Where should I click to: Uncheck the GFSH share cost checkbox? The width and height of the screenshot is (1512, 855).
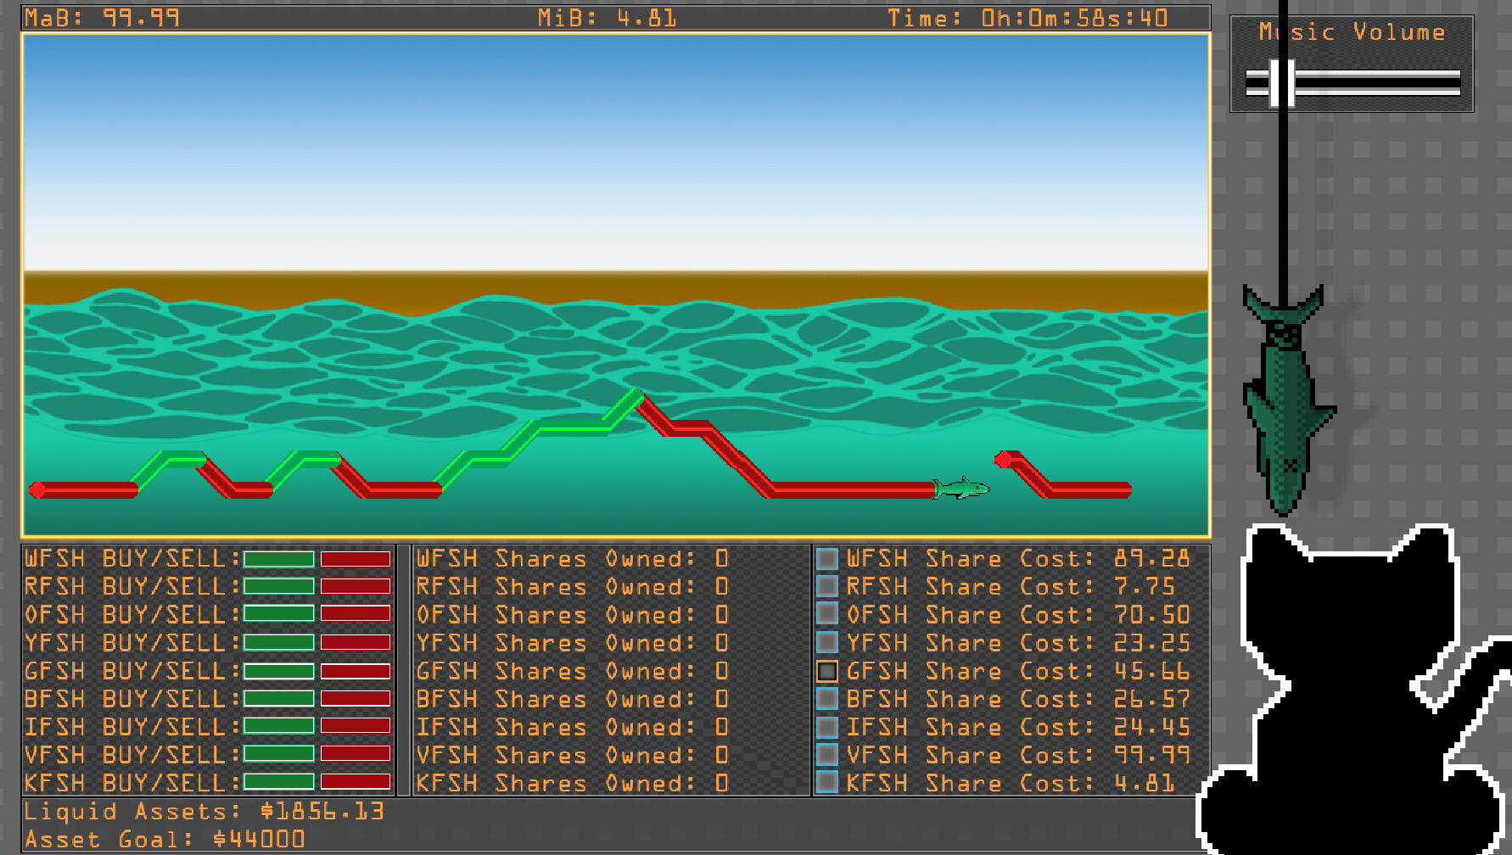(x=826, y=671)
